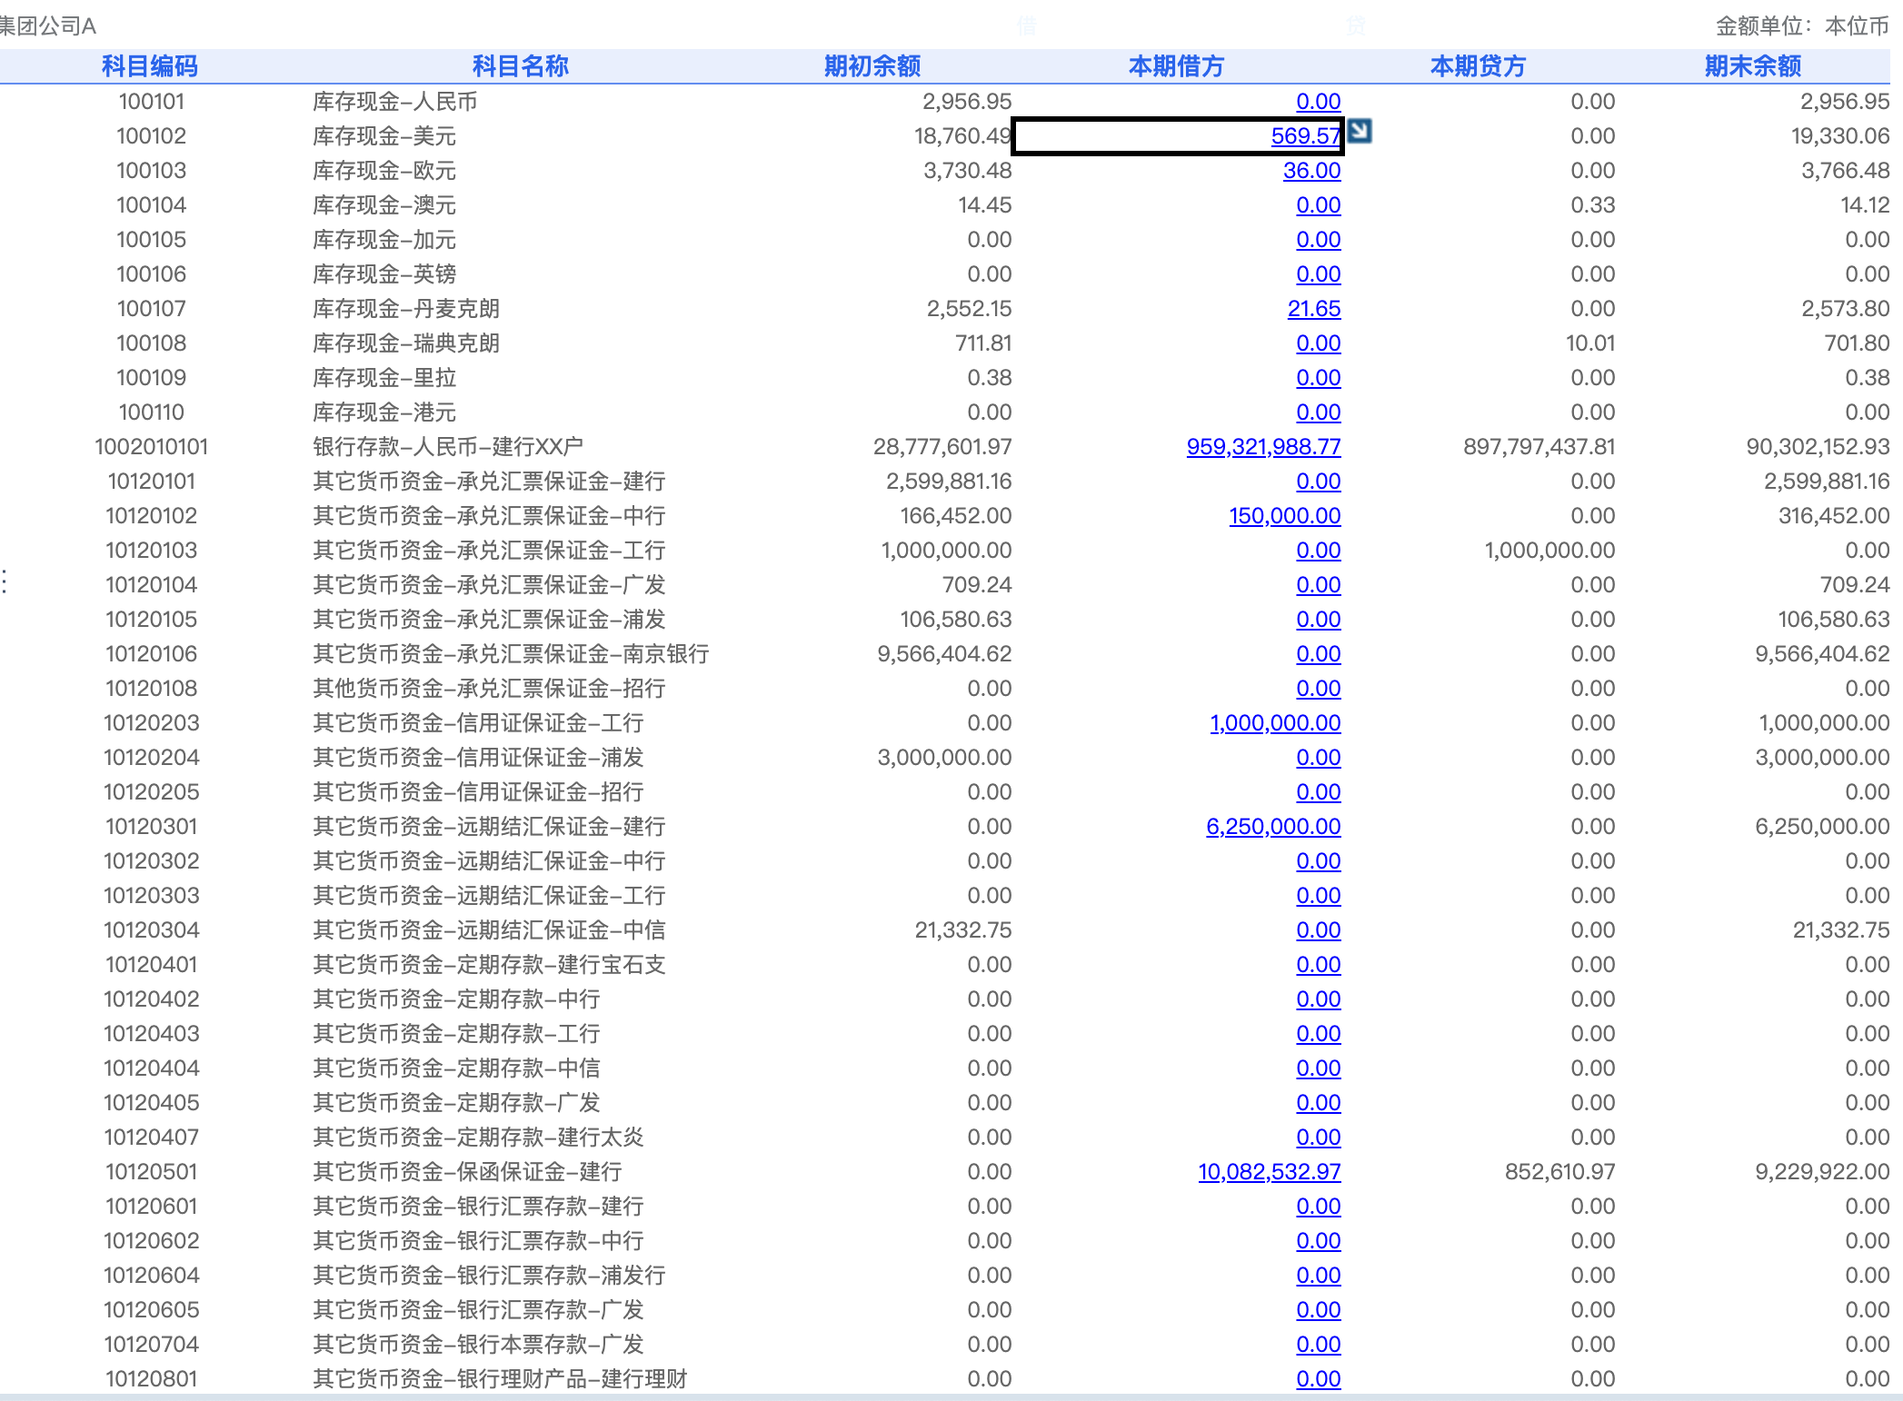Image resolution: width=1903 pixels, height=1401 pixels.
Task: Open the 150,000.00 debit link
Action: click(1284, 516)
